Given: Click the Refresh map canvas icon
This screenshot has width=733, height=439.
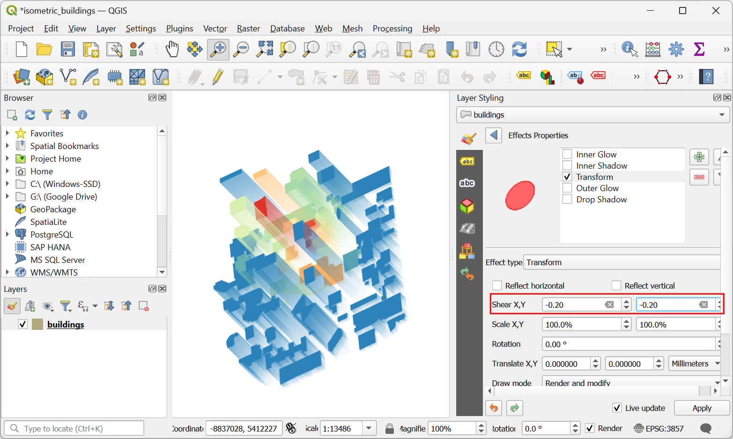Looking at the screenshot, I should click(519, 49).
